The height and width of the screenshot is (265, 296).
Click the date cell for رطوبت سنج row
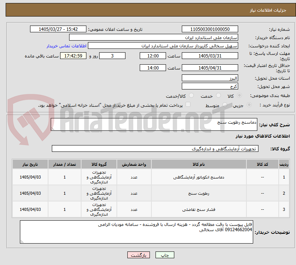click(30, 193)
